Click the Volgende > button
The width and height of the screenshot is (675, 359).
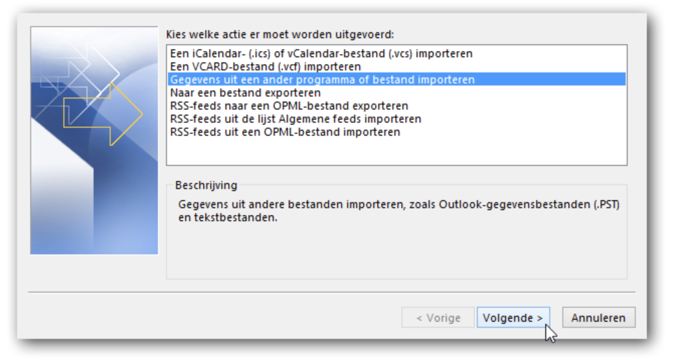[x=513, y=318]
